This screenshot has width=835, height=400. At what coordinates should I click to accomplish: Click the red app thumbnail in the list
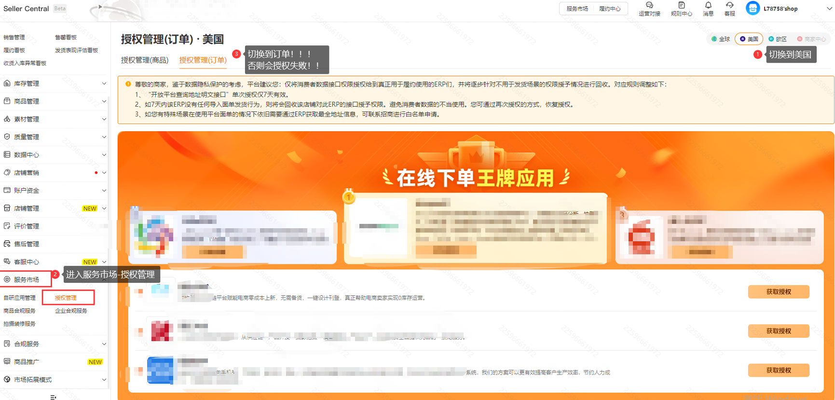(162, 331)
